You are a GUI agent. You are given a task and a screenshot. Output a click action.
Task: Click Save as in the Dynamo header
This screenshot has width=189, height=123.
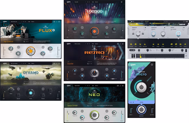pyautogui.click(x=33, y=63)
